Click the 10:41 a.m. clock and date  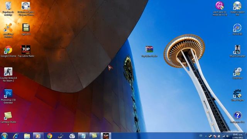tap(238, 136)
